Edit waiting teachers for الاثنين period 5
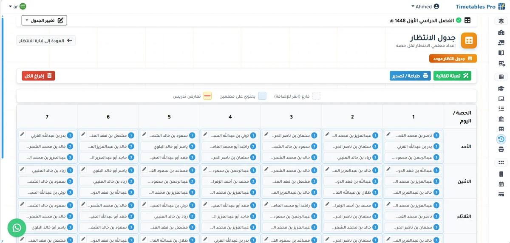This screenshot has height=243, width=510. point(144,169)
